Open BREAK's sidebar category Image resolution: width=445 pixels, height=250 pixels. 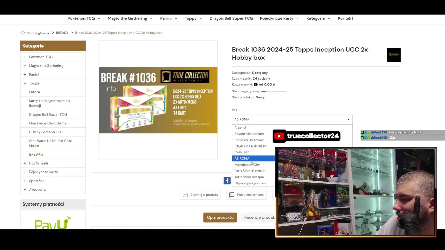(36, 154)
